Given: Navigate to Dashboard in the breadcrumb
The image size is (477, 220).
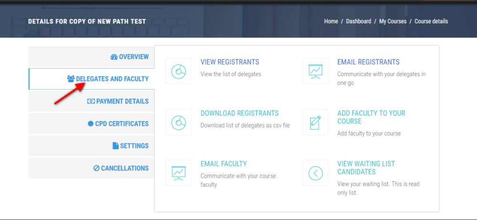Looking at the screenshot, I should point(358,21).
